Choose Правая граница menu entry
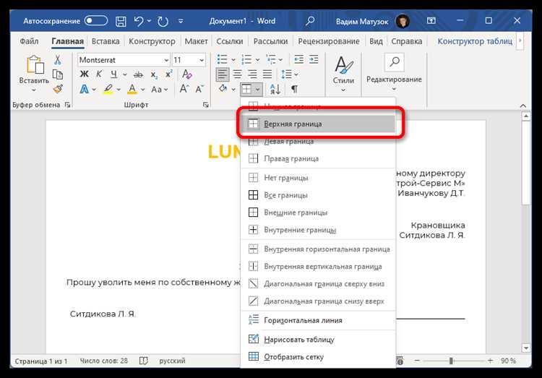The width and height of the screenshot is (542, 378). click(318, 158)
